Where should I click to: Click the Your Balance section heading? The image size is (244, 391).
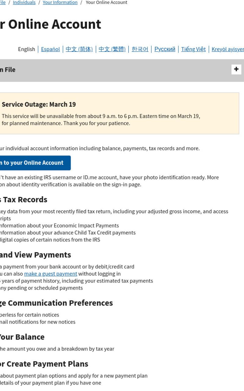coord(22,337)
